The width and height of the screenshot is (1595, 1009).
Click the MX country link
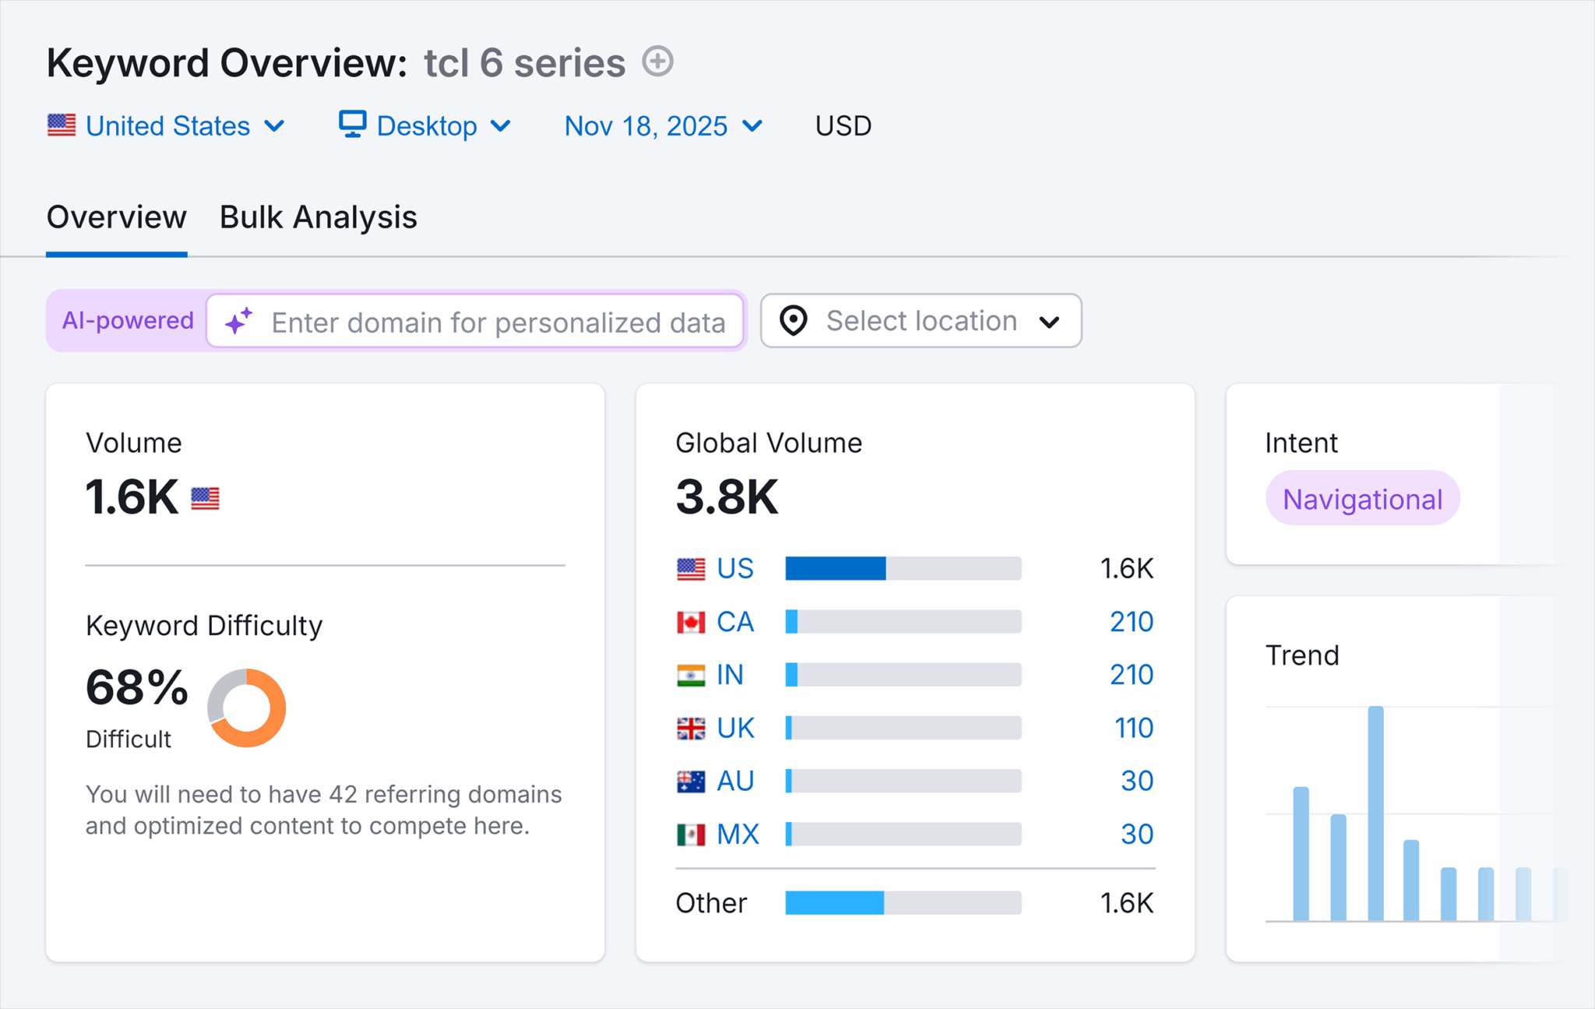coord(738,834)
